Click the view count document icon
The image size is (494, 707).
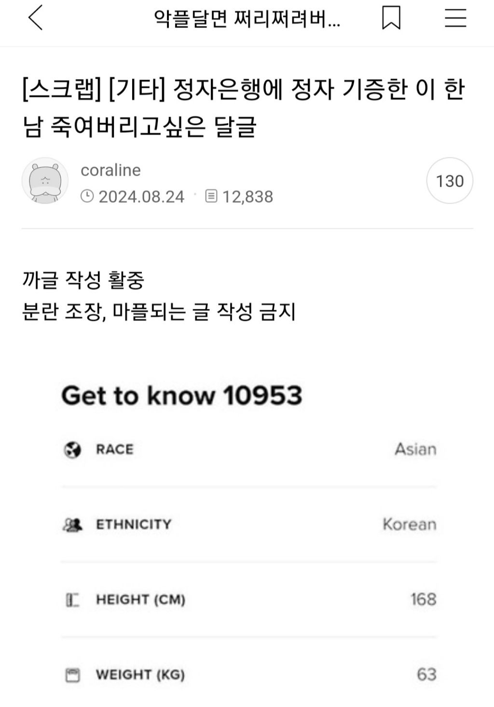tap(211, 196)
